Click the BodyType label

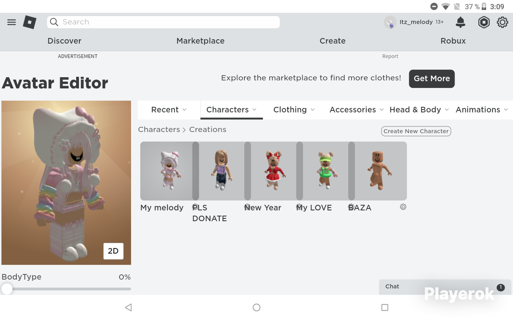click(22, 277)
